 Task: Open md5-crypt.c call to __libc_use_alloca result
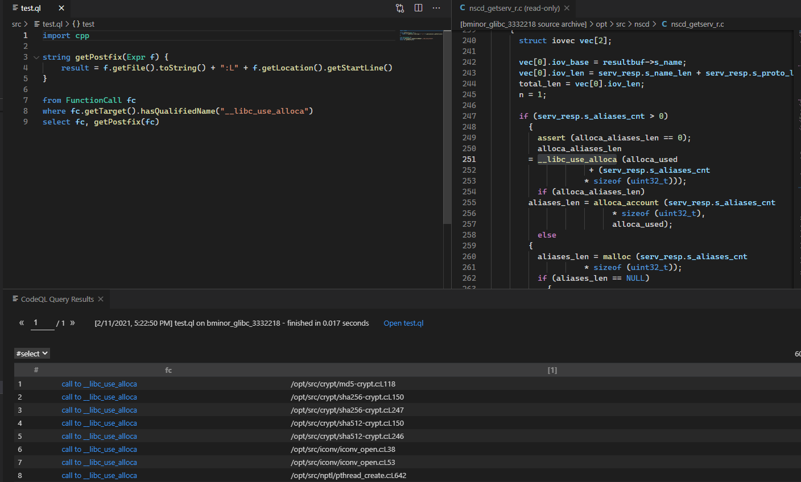(x=99, y=384)
